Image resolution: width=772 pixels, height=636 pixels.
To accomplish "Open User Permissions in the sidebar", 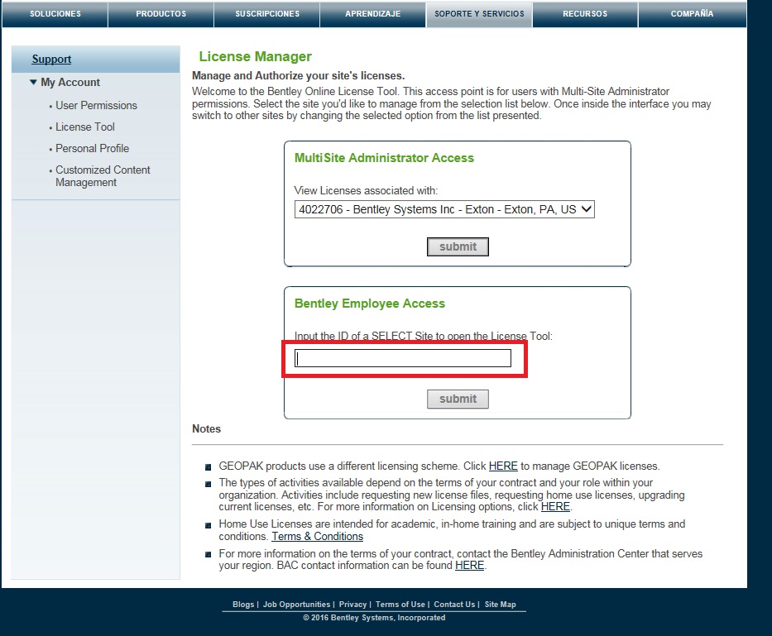I will 96,105.
